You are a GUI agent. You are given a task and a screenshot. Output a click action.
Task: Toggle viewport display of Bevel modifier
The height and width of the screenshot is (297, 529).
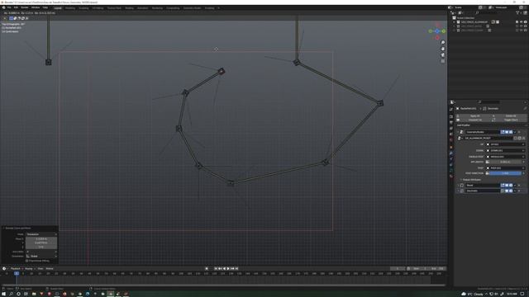[x=507, y=185]
